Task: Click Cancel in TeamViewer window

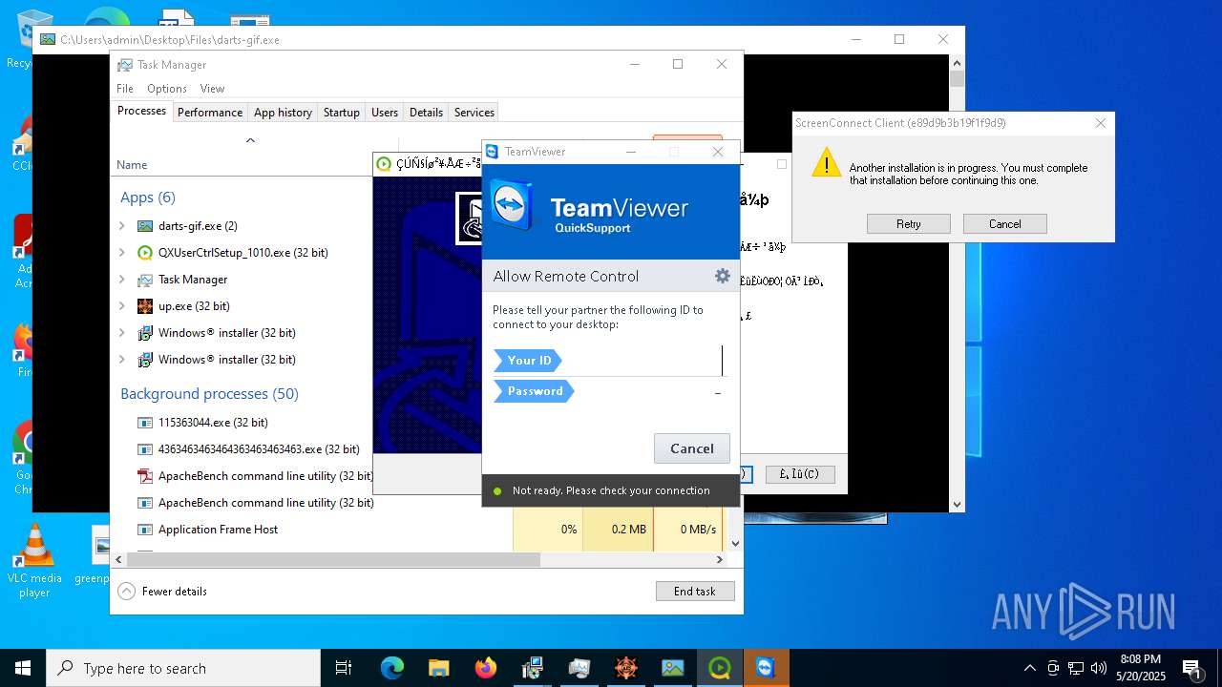Action: [692, 448]
